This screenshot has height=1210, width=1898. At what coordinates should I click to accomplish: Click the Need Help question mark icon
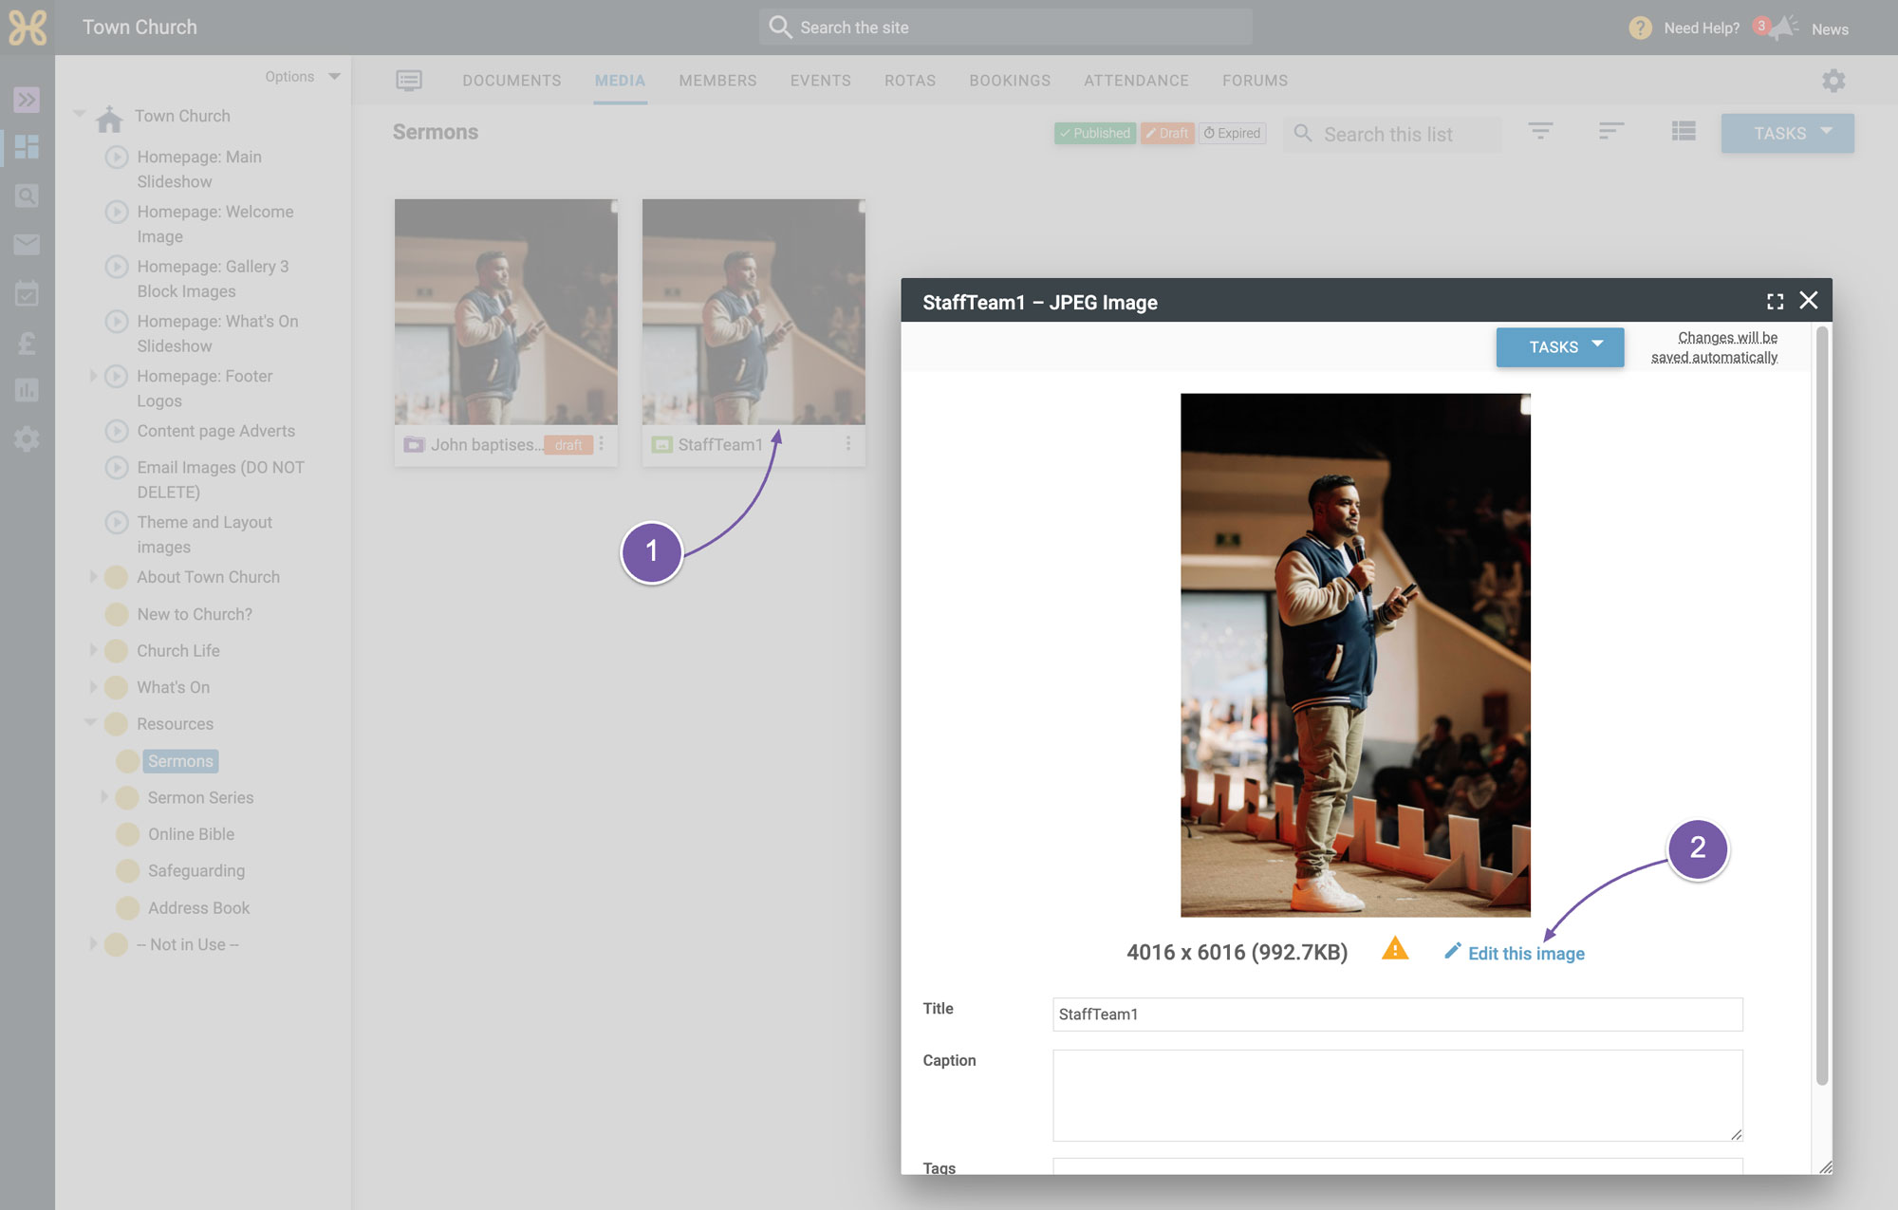click(1640, 28)
